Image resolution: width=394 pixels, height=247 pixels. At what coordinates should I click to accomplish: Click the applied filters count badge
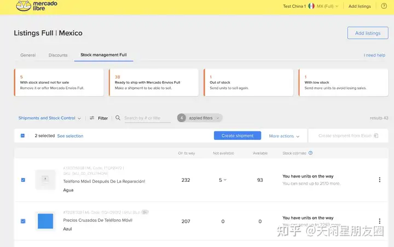(182, 118)
